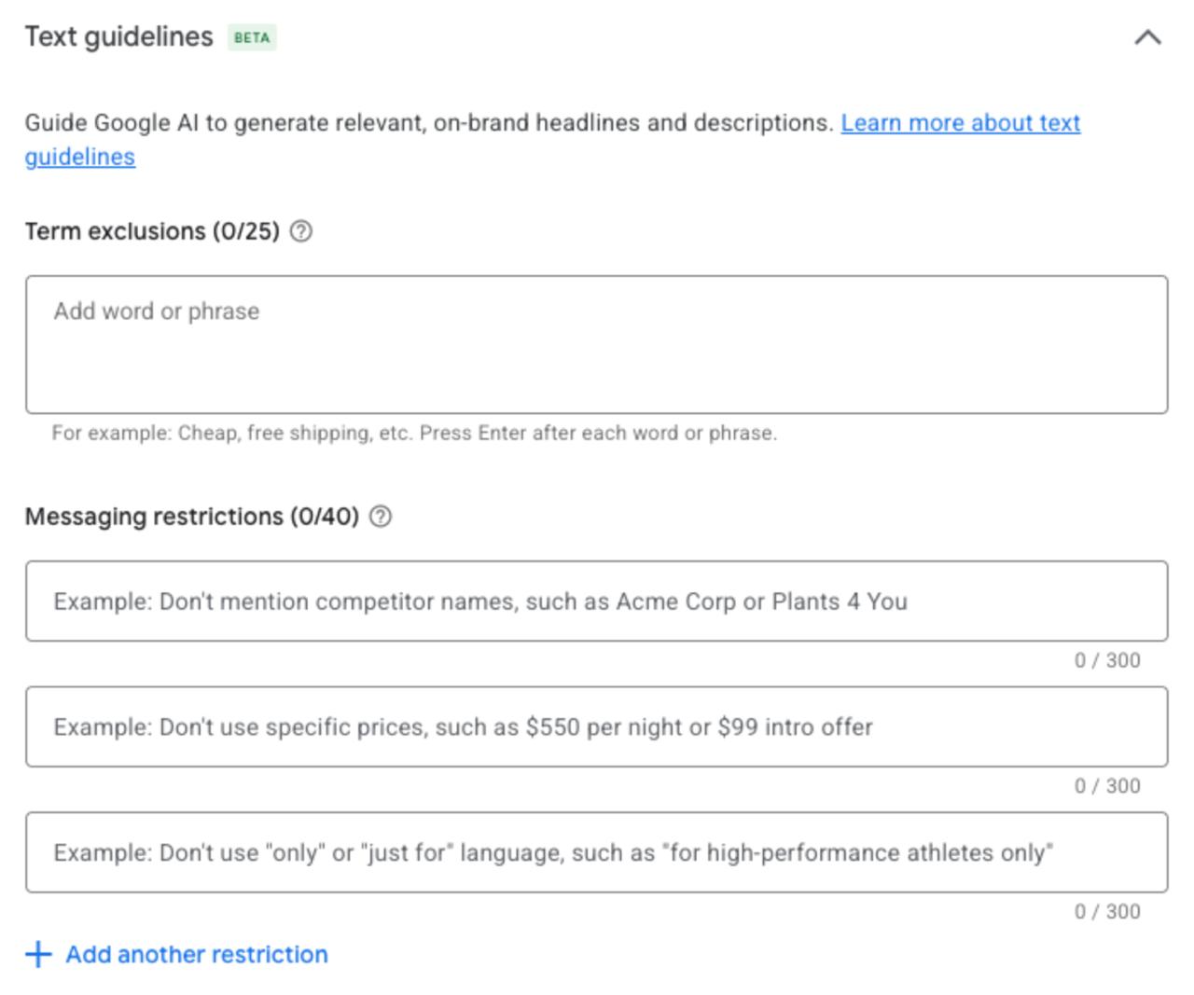Click the 'For example: Cheap, free shipping' hint

pos(414,433)
